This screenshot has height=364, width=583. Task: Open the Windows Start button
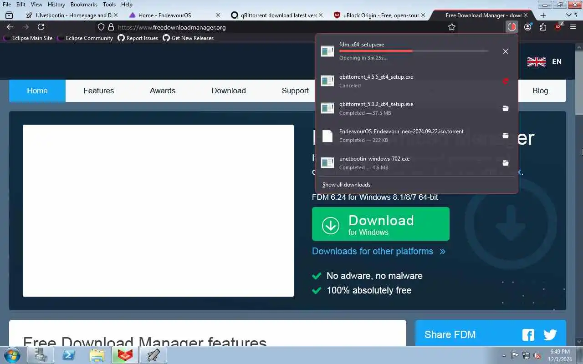(x=12, y=355)
